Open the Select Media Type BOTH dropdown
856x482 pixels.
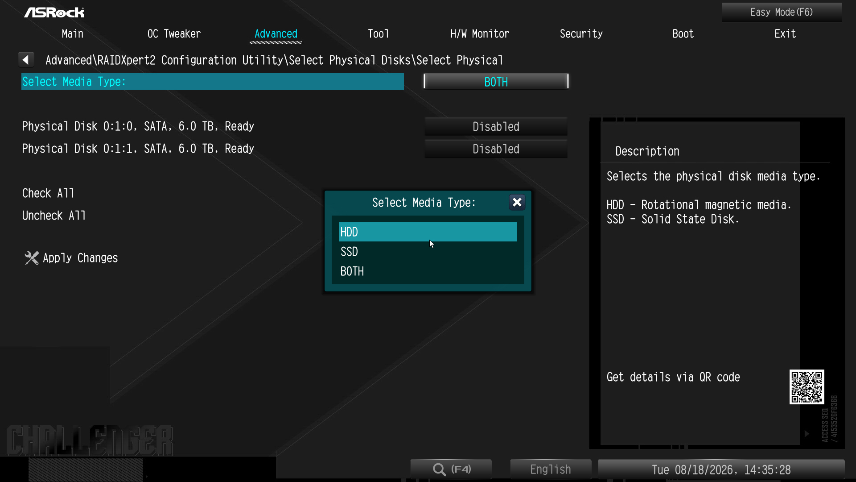coord(496,82)
